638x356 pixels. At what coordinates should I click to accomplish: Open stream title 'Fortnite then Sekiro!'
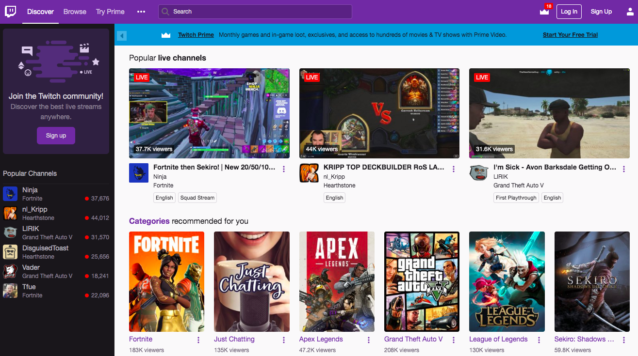click(x=214, y=168)
